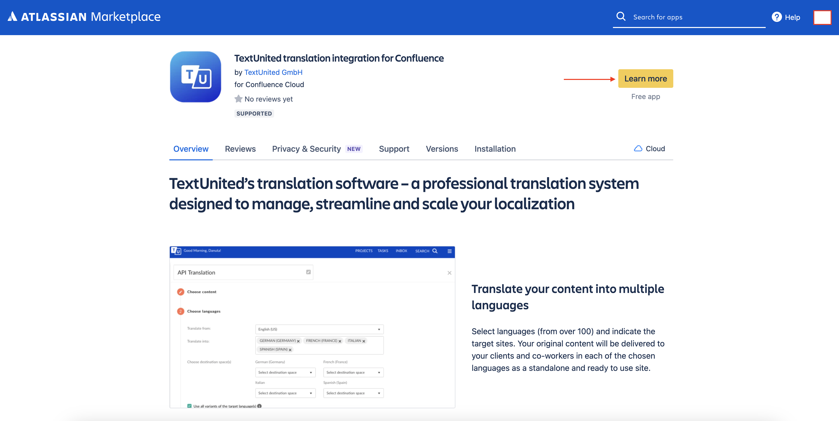Switch to the Reviews tab
This screenshot has width=839, height=421.
coord(240,149)
